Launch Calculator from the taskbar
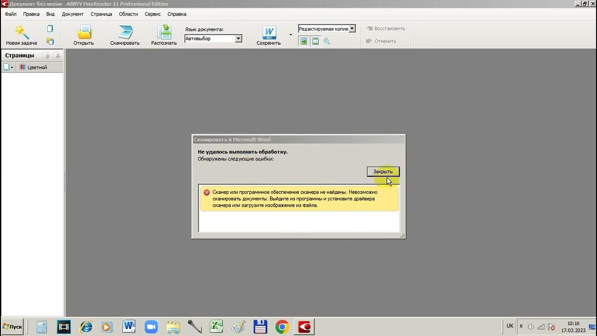The image size is (597, 336). (42, 327)
